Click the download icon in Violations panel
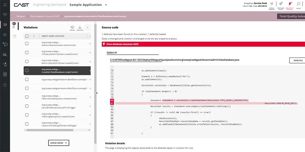 80,27
